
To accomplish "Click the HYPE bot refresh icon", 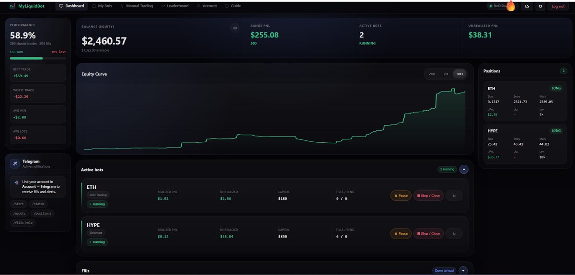I will tap(454, 233).
